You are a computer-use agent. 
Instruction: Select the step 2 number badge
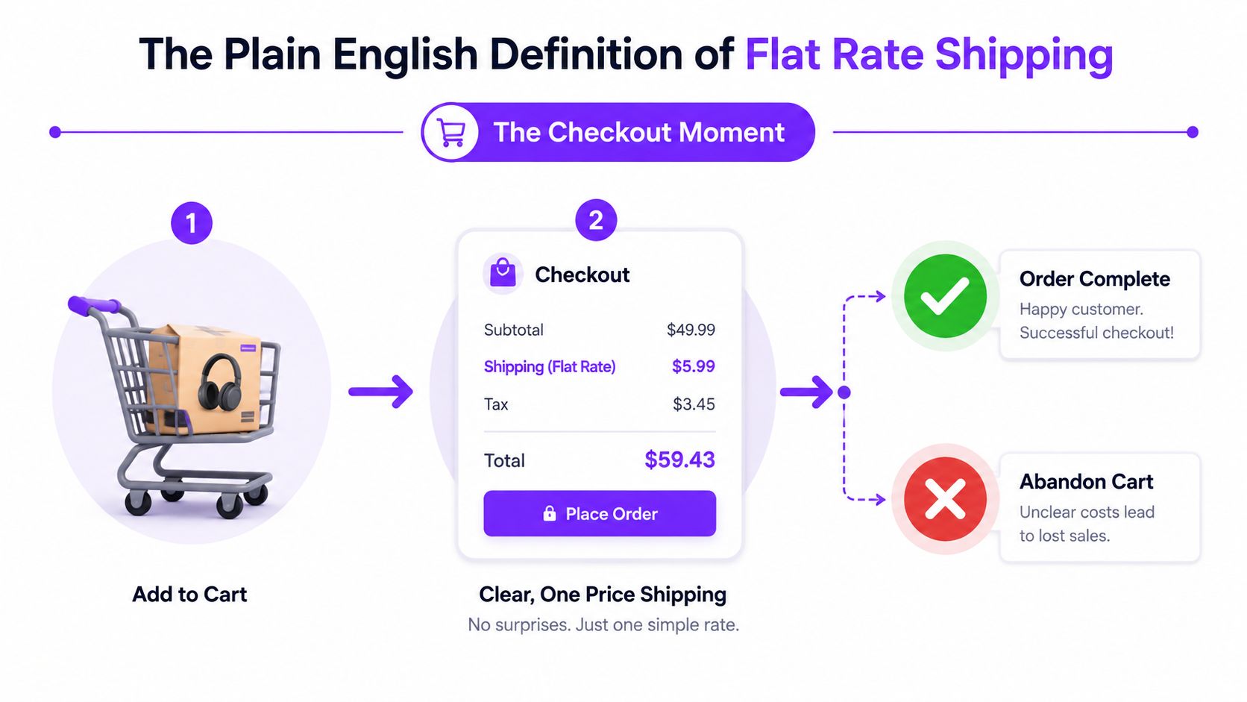pyautogui.click(x=596, y=220)
